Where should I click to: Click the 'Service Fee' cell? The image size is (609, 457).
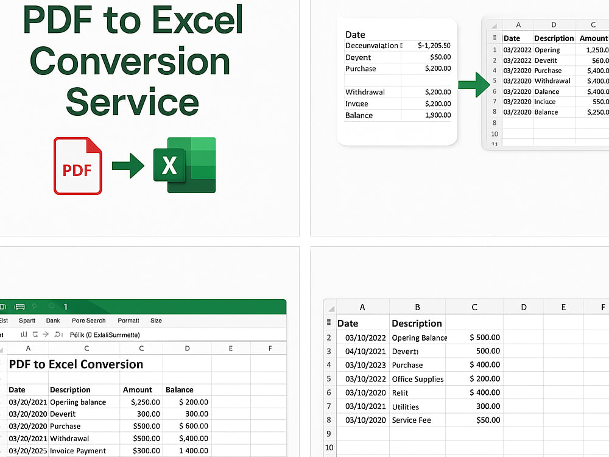coord(411,420)
